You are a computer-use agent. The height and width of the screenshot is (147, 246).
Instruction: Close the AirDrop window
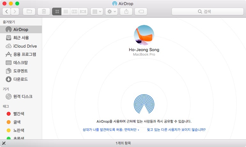coord(4,4)
